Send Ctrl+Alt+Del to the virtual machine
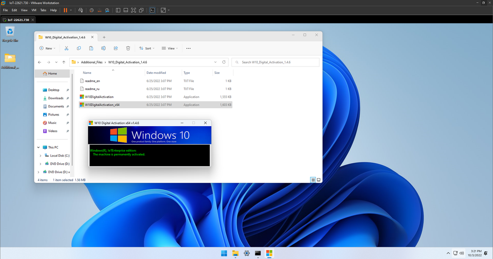 (80, 10)
